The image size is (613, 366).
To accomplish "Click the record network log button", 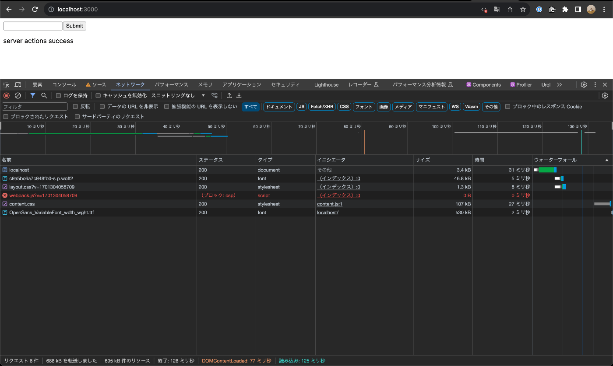I will coord(7,95).
